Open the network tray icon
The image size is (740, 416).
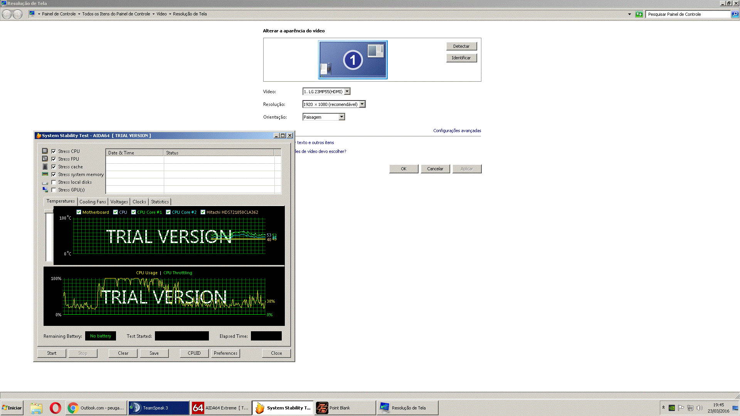tap(690, 408)
